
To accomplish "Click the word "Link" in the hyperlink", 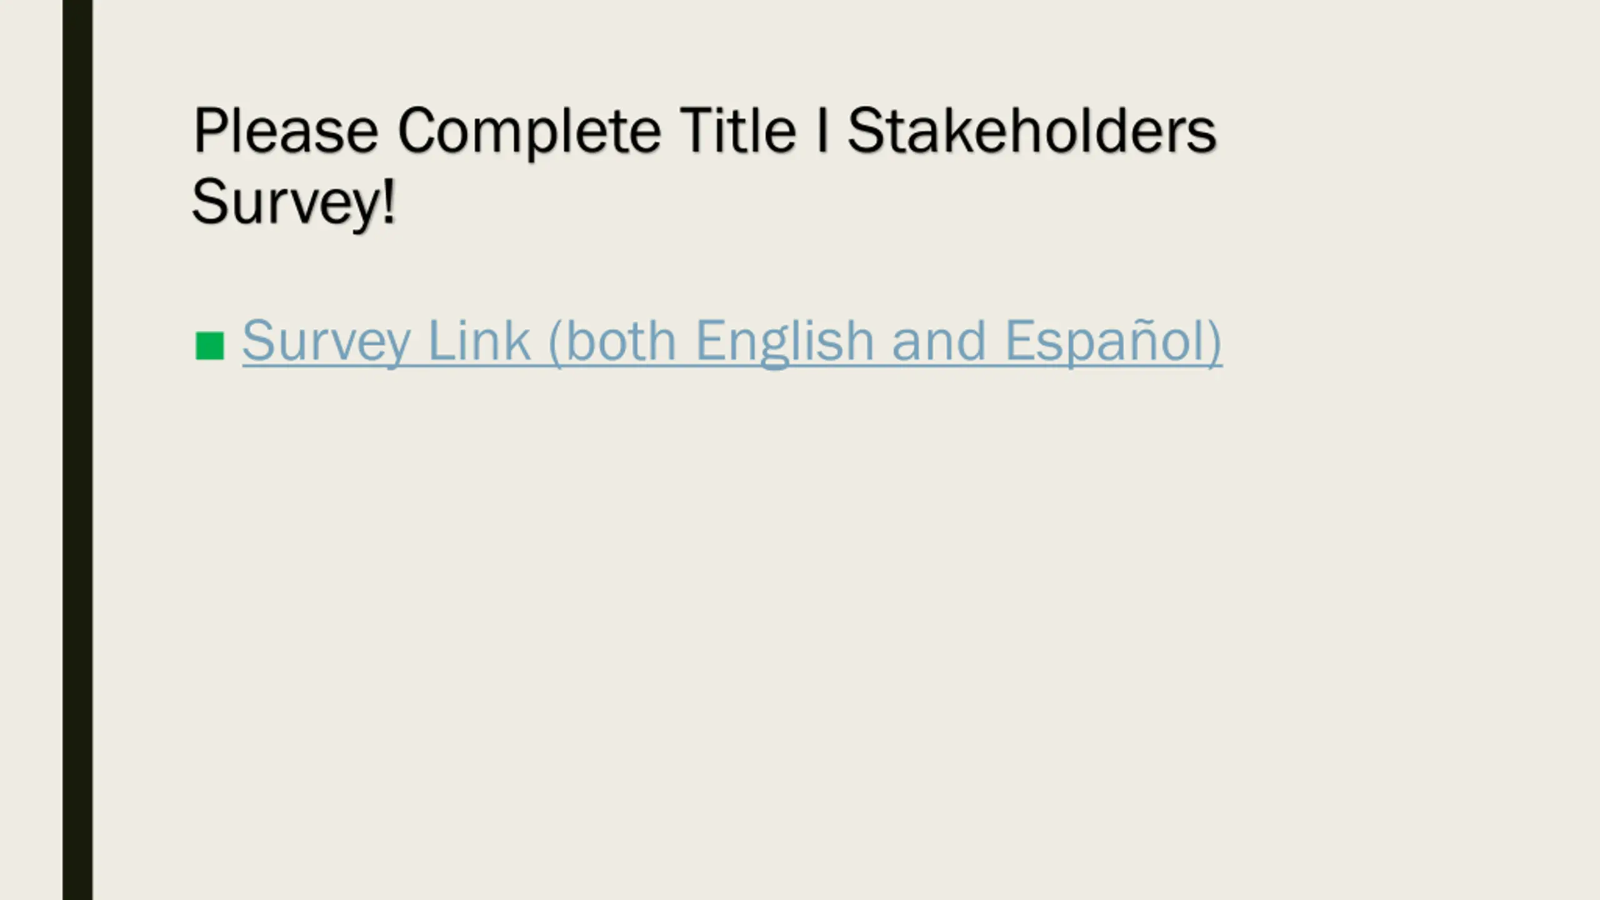I will [479, 341].
